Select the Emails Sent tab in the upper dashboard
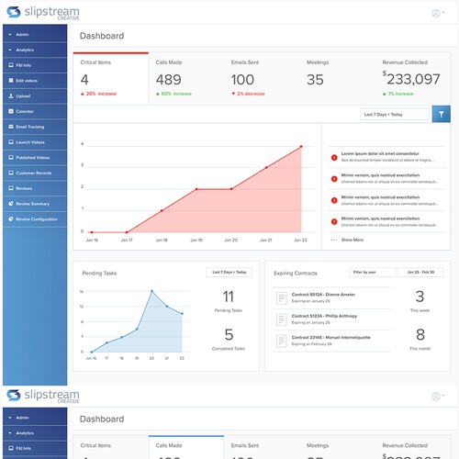Screen dimensions: 459x459 point(262,79)
